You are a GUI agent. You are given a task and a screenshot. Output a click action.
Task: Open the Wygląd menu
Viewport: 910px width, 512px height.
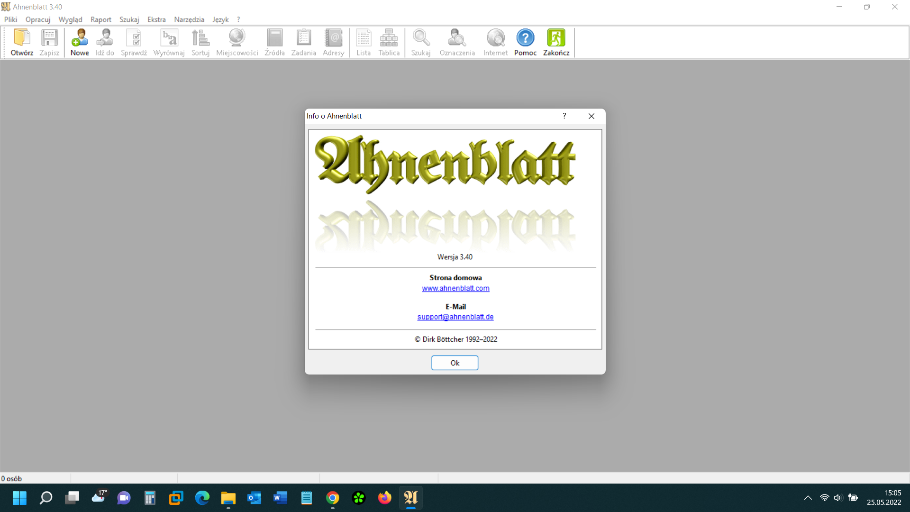70,19
